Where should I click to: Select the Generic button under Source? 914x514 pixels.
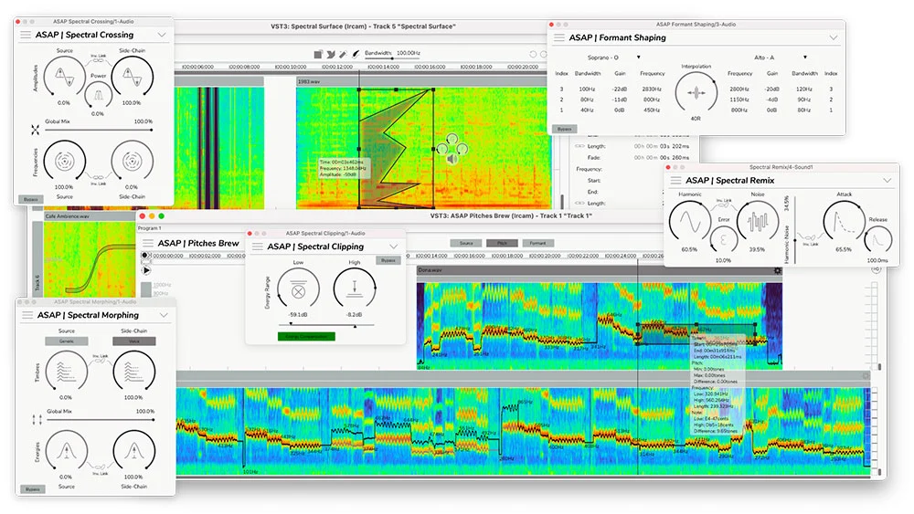pos(65,341)
